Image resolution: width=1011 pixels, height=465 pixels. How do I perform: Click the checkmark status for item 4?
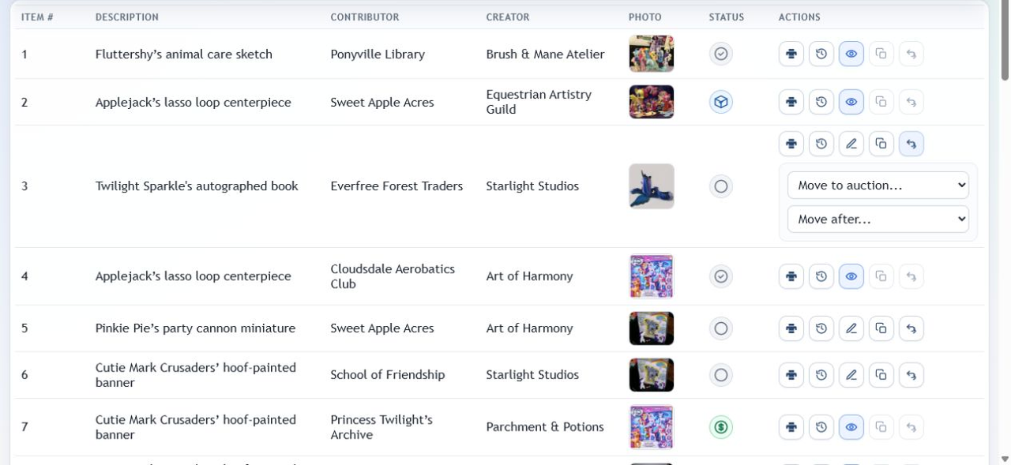[x=720, y=276]
